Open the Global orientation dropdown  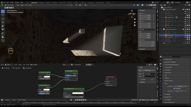pyautogui.click(x=71, y=5)
